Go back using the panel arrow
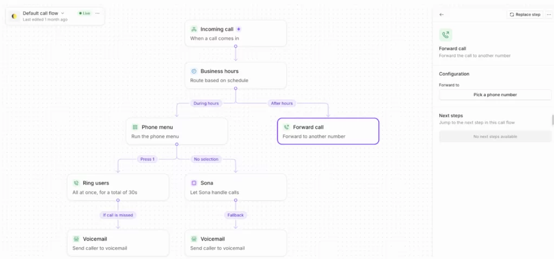 441,15
